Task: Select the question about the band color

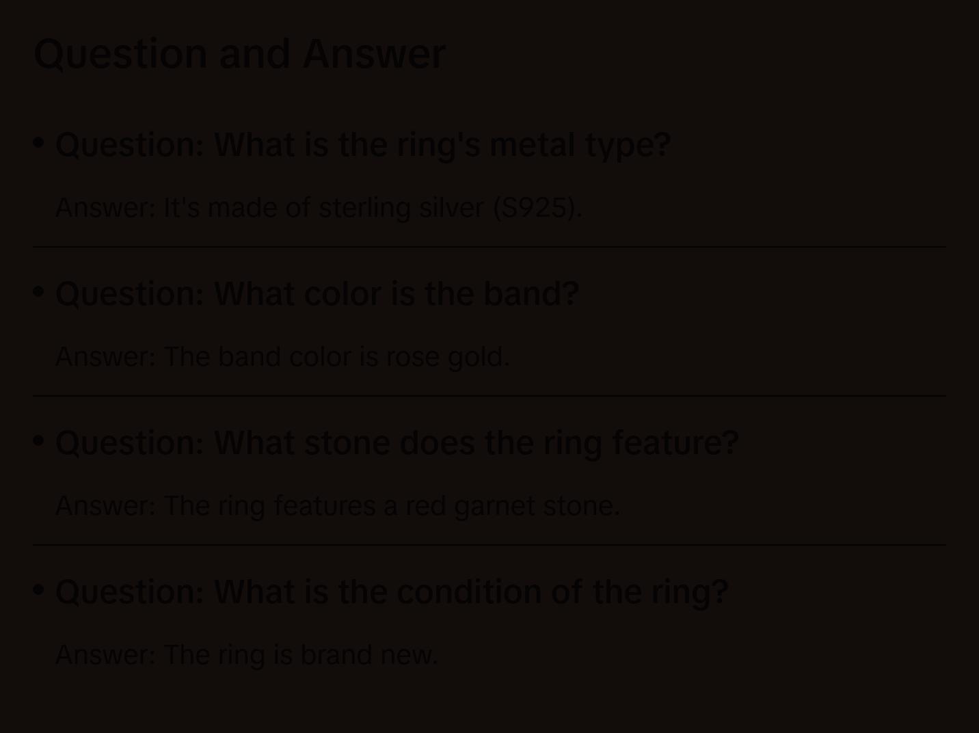Action: tap(317, 293)
